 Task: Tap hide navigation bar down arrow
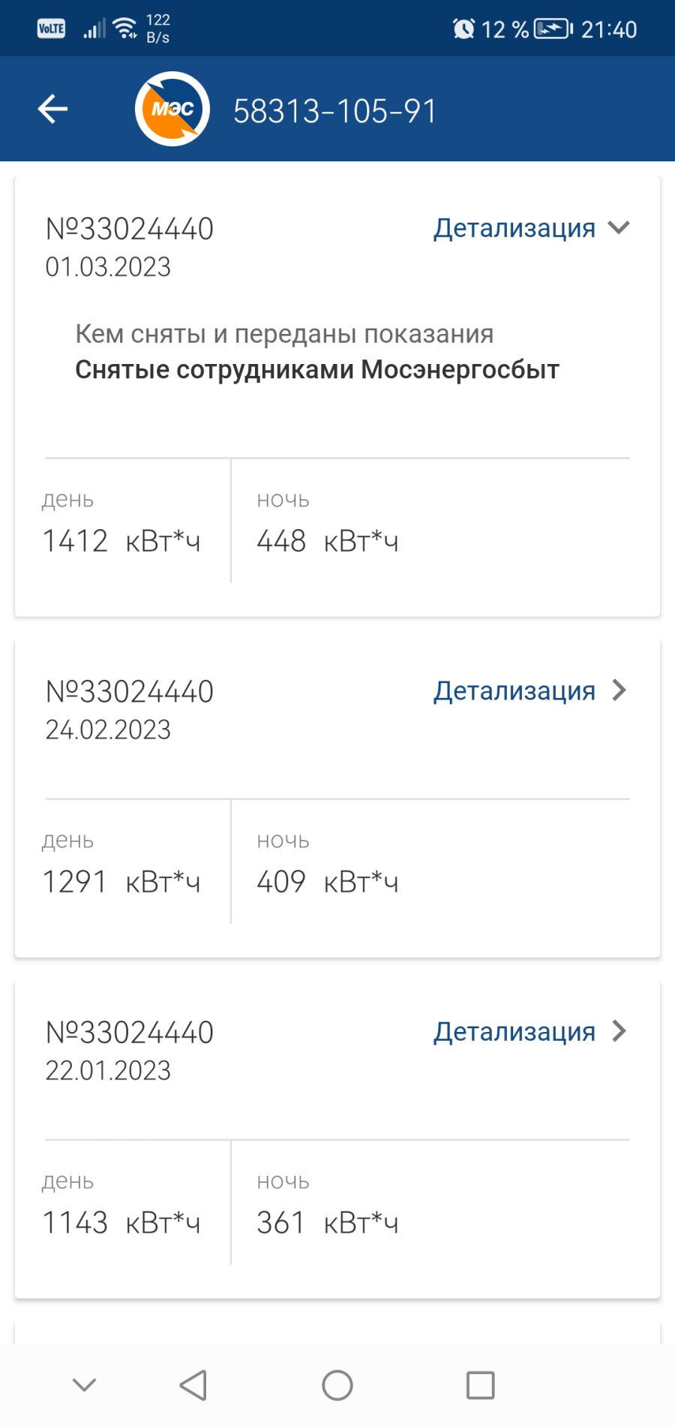tap(84, 1385)
